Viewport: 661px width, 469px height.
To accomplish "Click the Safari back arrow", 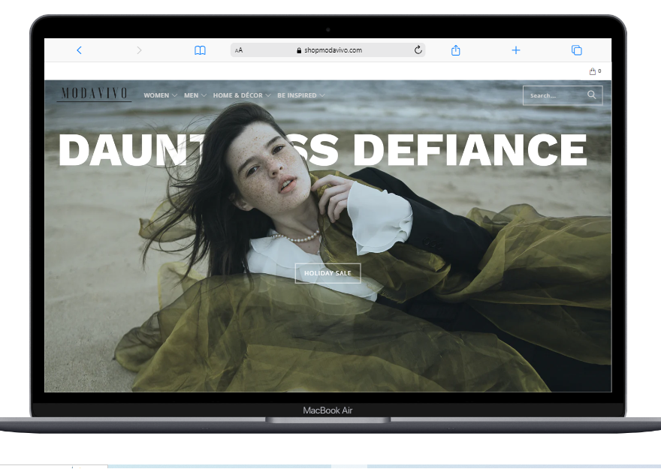I will pos(79,50).
